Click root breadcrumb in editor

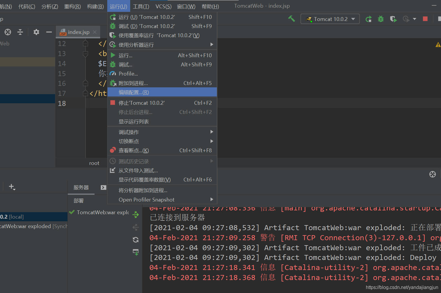tap(94, 163)
